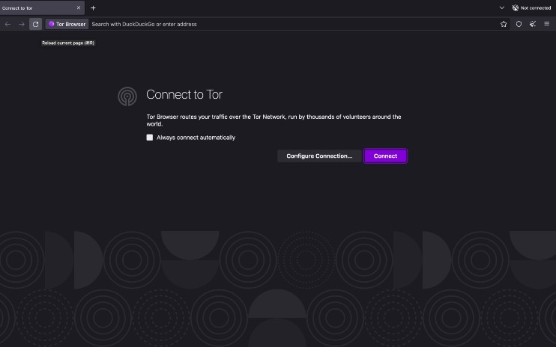Image resolution: width=556 pixels, height=347 pixels.
Task: Bookmark this page with the star icon
Action: (504, 24)
